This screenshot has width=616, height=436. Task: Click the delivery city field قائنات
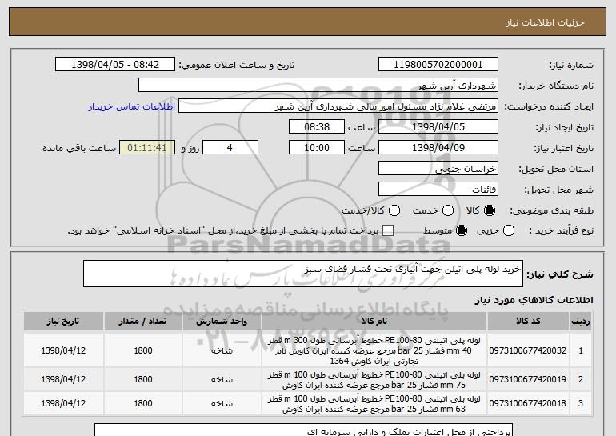click(x=438, y=190)
